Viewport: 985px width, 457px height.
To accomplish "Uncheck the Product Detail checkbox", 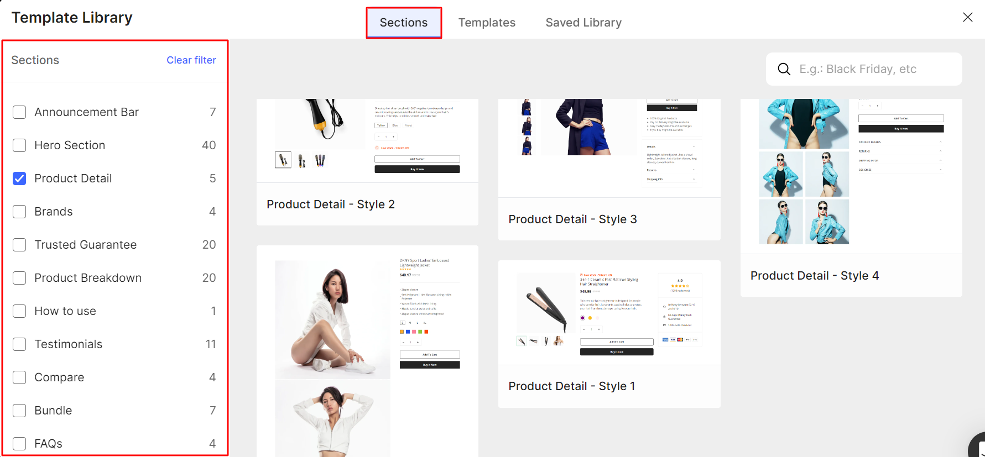I will coord(19,178).
